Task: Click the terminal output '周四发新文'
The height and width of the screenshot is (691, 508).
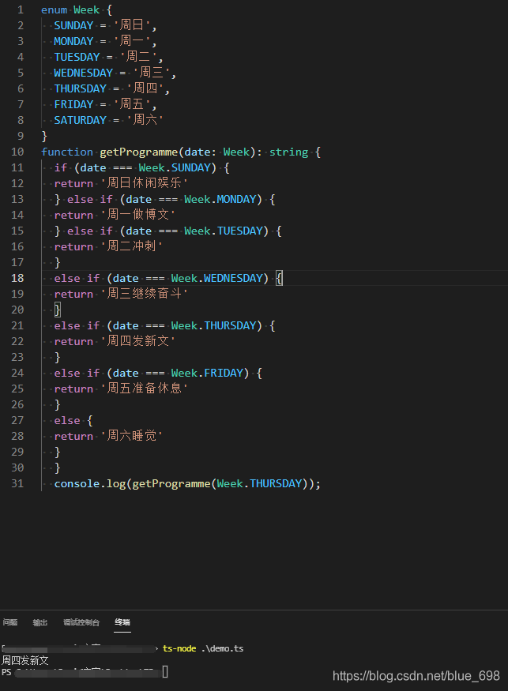Action: 25,660
